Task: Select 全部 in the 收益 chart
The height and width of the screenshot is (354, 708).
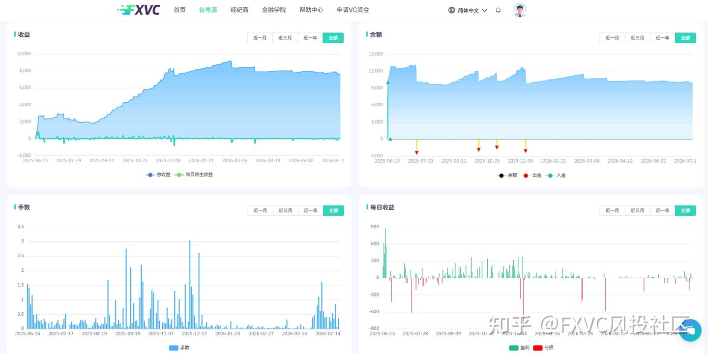Action: pos(333,38)
